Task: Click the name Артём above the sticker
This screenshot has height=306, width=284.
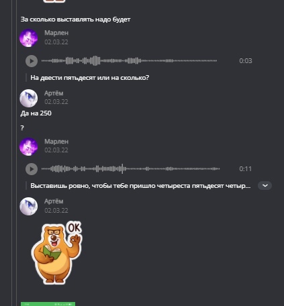Action: (x=54, y=201)
